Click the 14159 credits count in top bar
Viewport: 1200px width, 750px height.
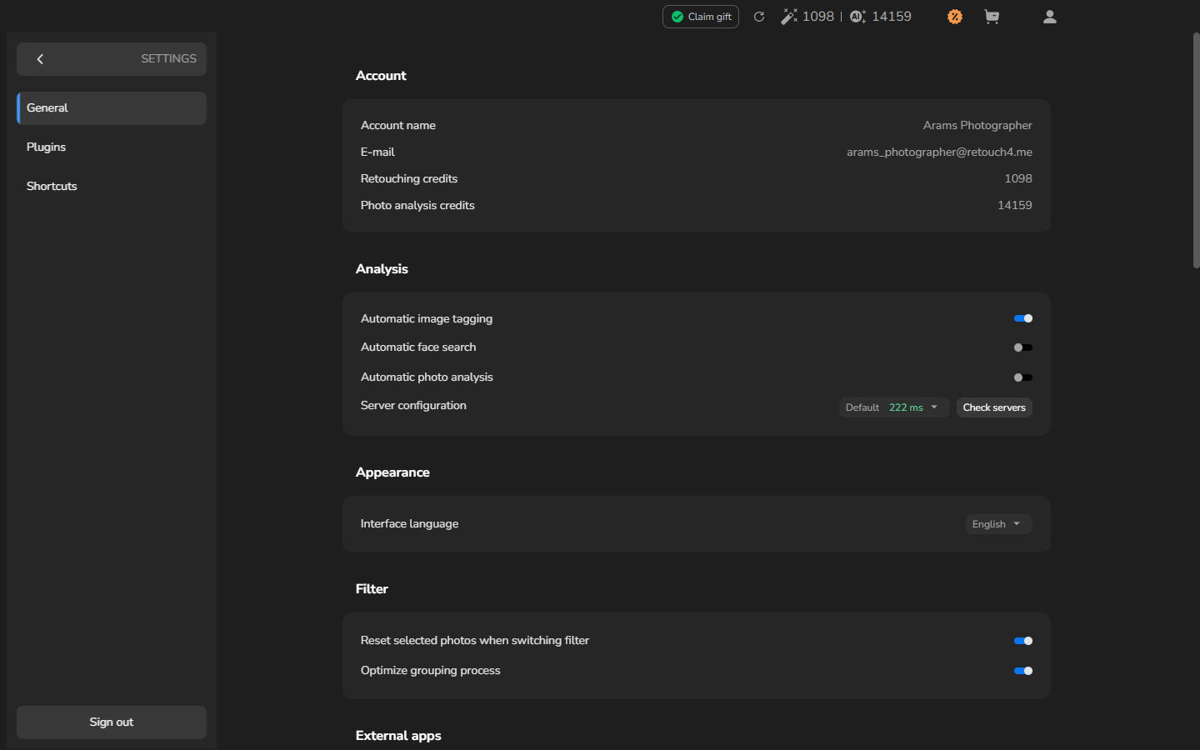pos(892,17)
